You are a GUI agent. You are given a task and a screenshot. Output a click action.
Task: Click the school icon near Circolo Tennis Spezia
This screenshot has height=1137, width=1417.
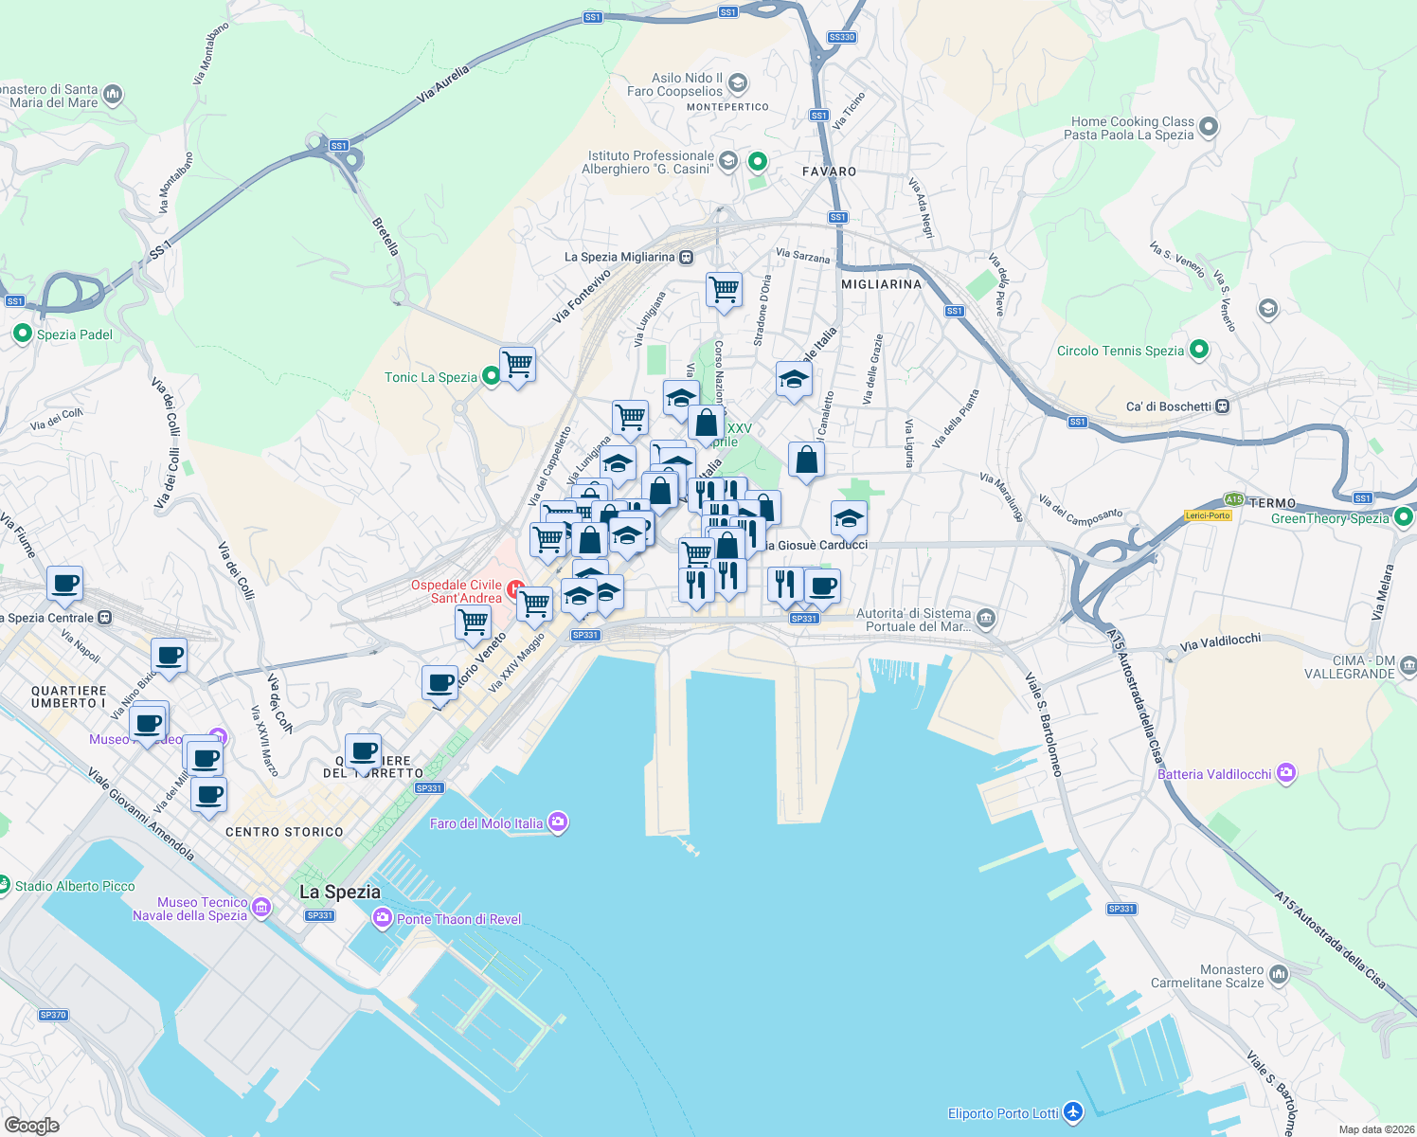point(1267,310)
